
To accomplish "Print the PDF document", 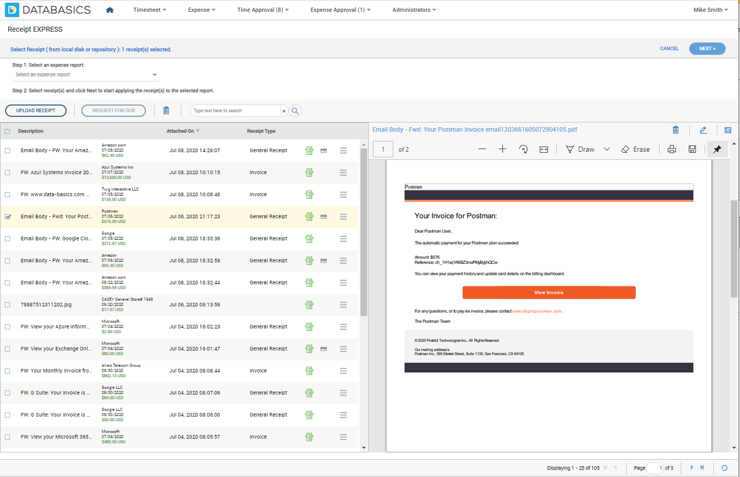I will pyautogui.click(x=672, y=149).
